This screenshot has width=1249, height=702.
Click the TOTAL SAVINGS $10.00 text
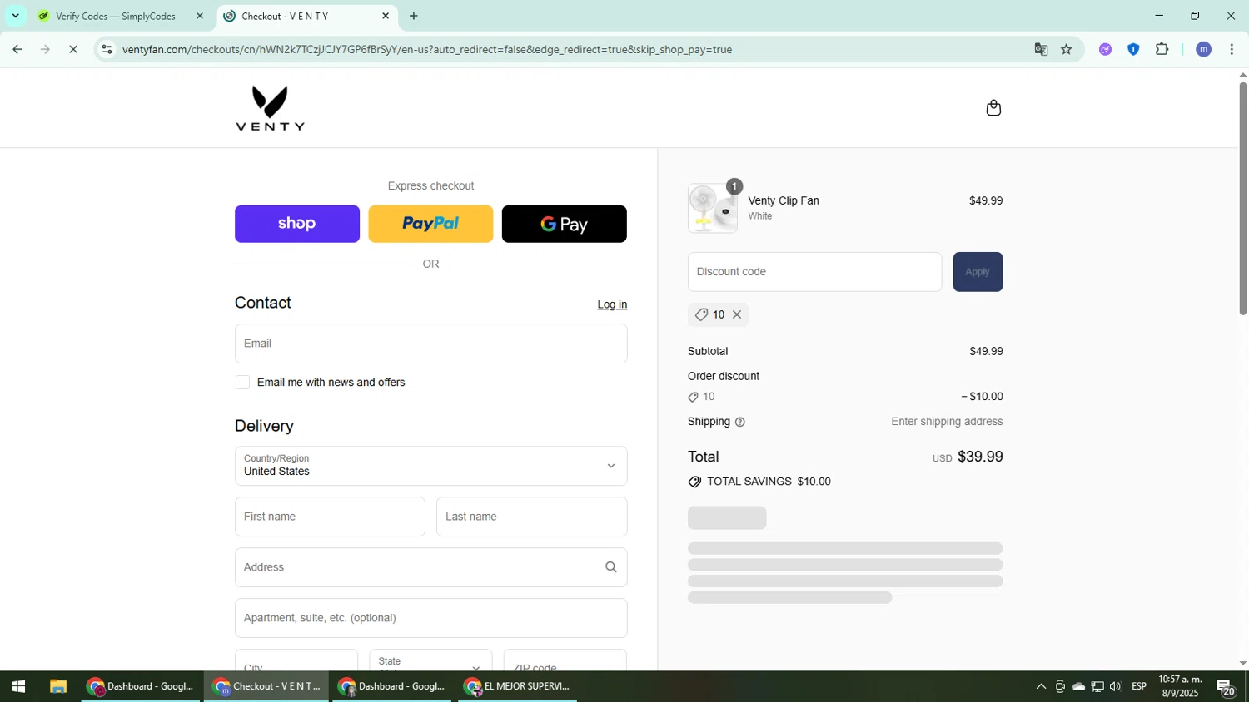(x=769, y=482)
